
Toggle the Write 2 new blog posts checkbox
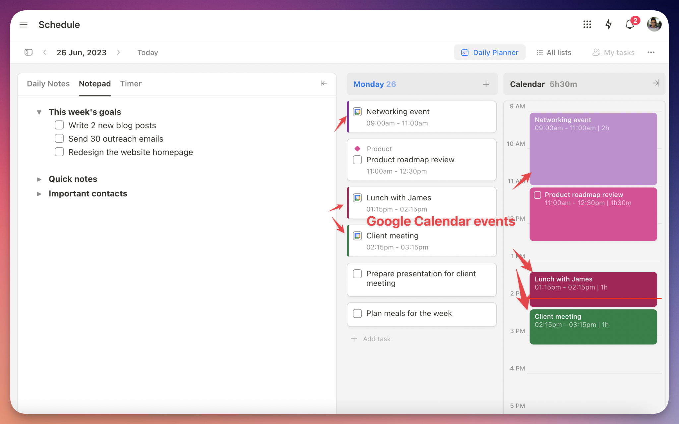59,125
